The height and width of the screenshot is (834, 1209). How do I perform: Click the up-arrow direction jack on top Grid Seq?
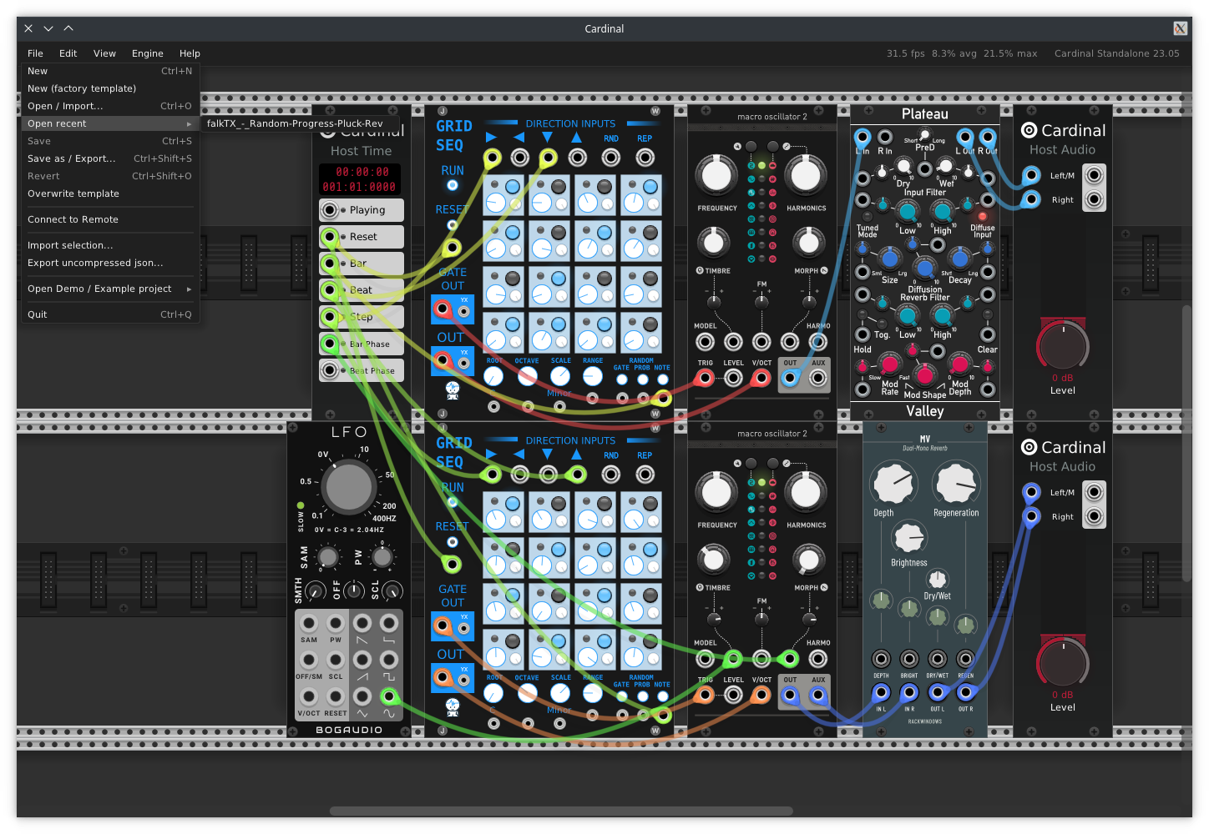tap(577, 157)
